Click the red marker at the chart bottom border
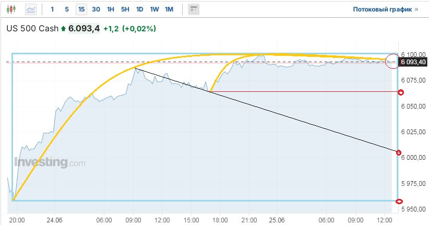Screen dimensions: 429x225 coord(399,202)
